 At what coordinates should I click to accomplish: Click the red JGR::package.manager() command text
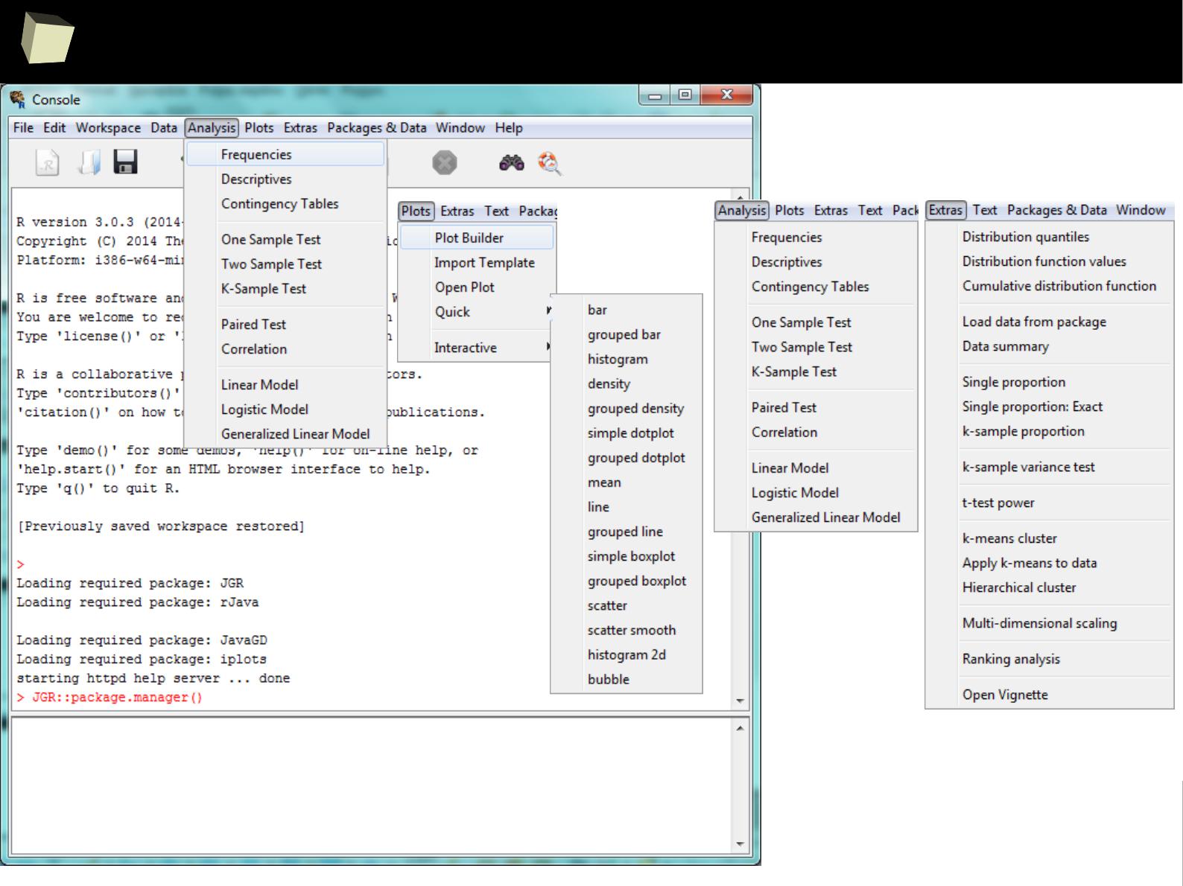click(117, 697)
